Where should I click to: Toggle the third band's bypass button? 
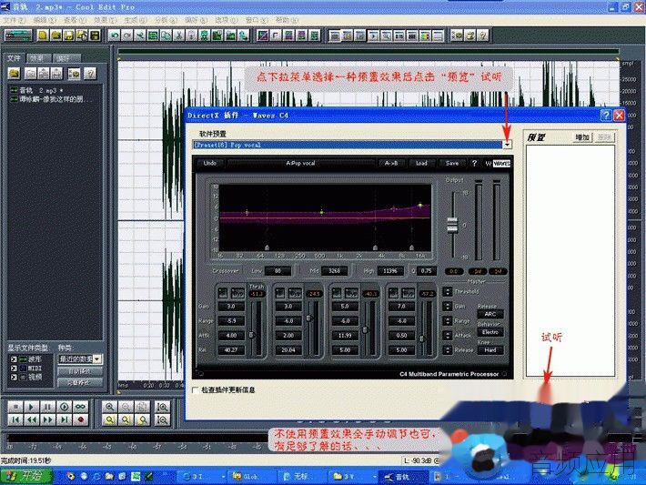click(351, 293)
